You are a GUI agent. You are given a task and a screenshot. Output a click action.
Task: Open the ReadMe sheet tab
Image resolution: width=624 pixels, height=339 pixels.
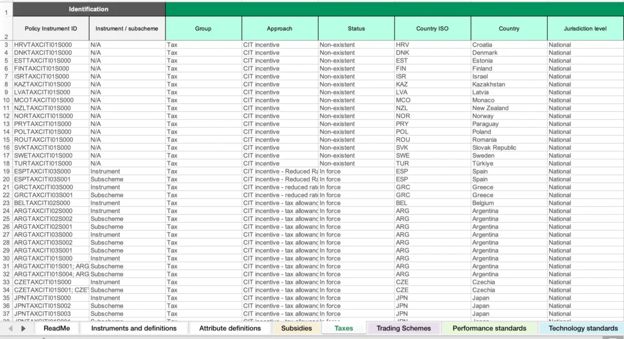click(57, 328)
